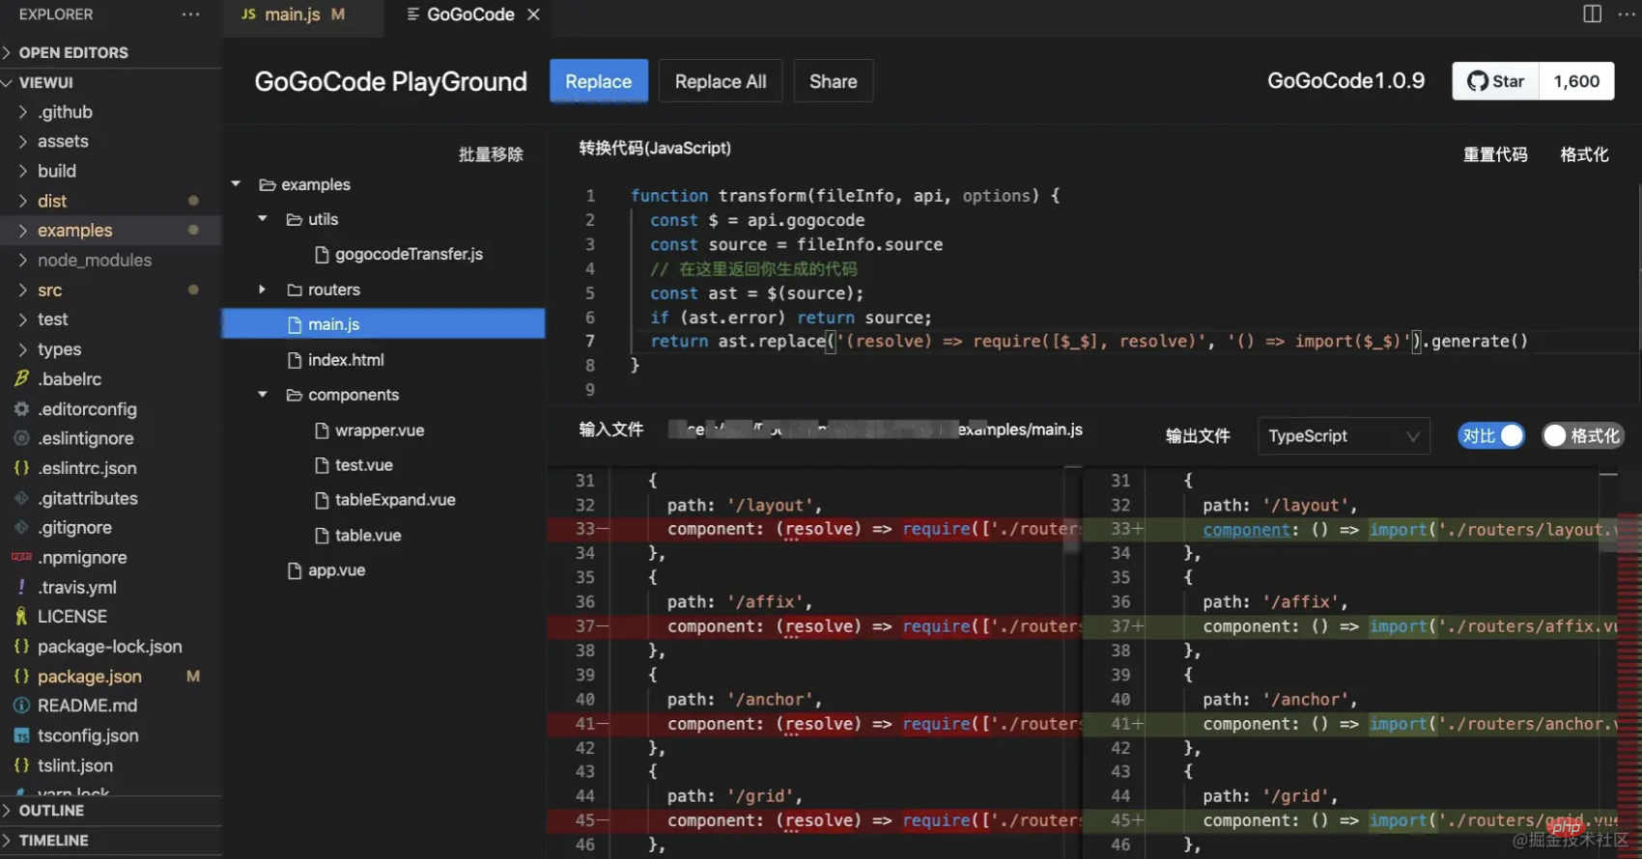Viewport: 1642px width, 859px height.
Task: Open the LICENSE file in explorer
Action: point(71,617)
